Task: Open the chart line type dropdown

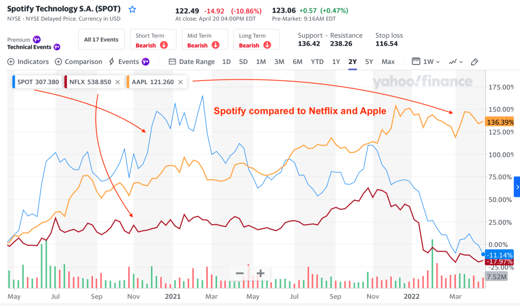Action: (x=456, y=62)
